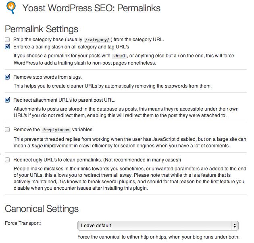This screenshot has width=254, height=243.
Task: Click the Force Transport stepper arrows
Action: tap(235, 226)
